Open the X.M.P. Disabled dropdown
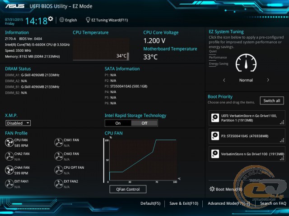Viewport: 289px width, 216px height. [x=18, y=123]
